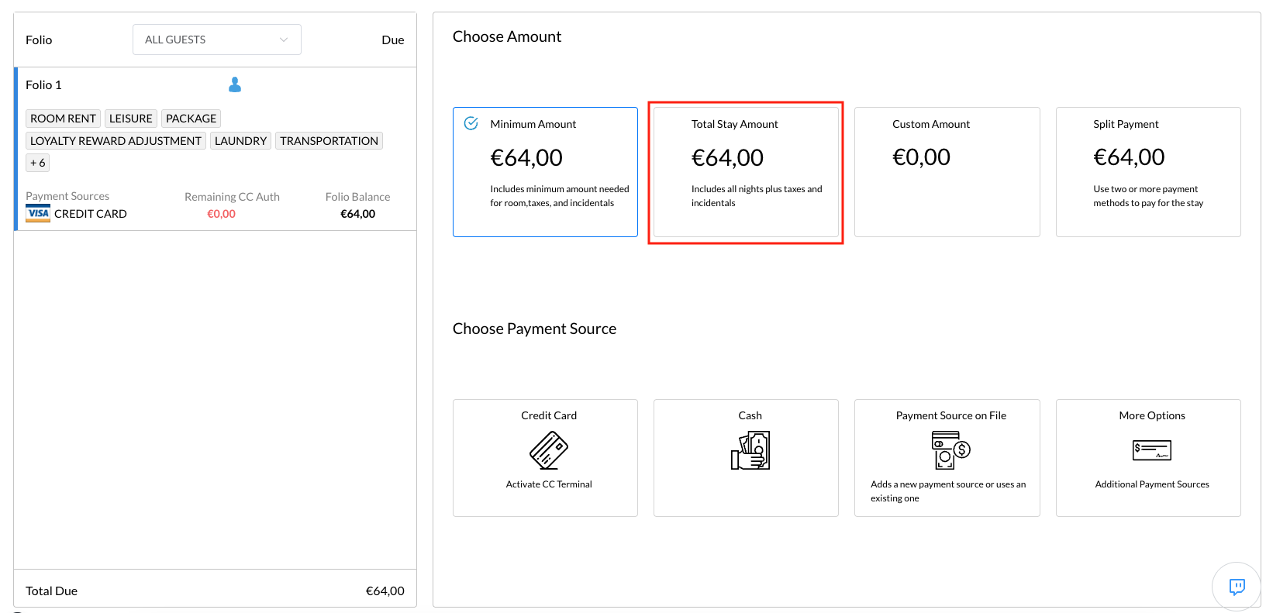The height and width of the screenshot is (613, 1266).
Task: Open the chat feedback bubble icon
Action: coord(1237,587)
